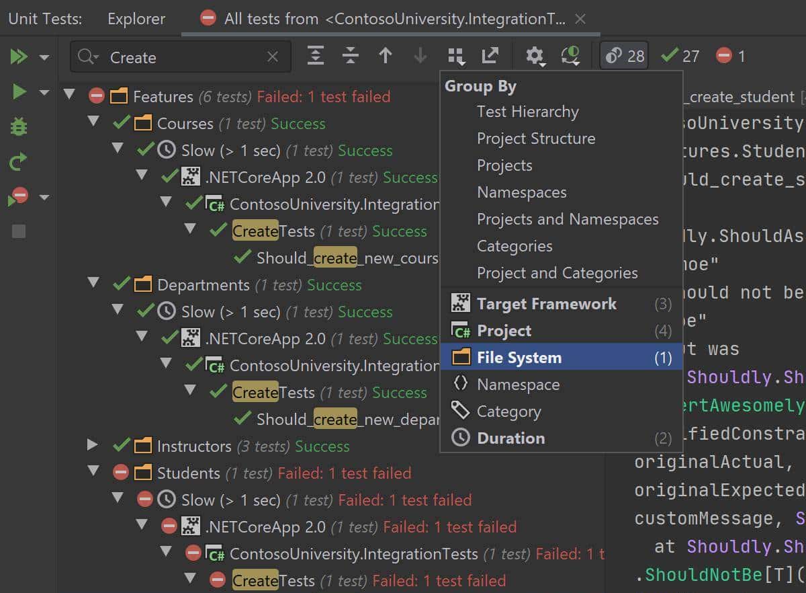Click the Export results arrow icon
Screen dimensions: 806x593
(490, 56)
